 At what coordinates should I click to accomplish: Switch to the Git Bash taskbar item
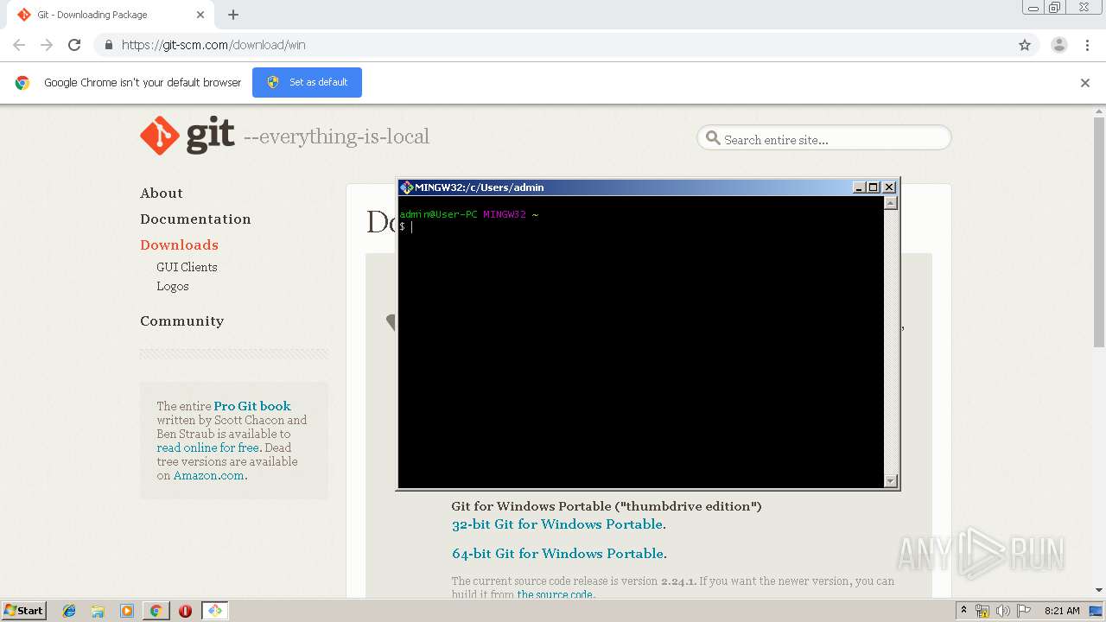pyautogui.click(x=214, y=611)
